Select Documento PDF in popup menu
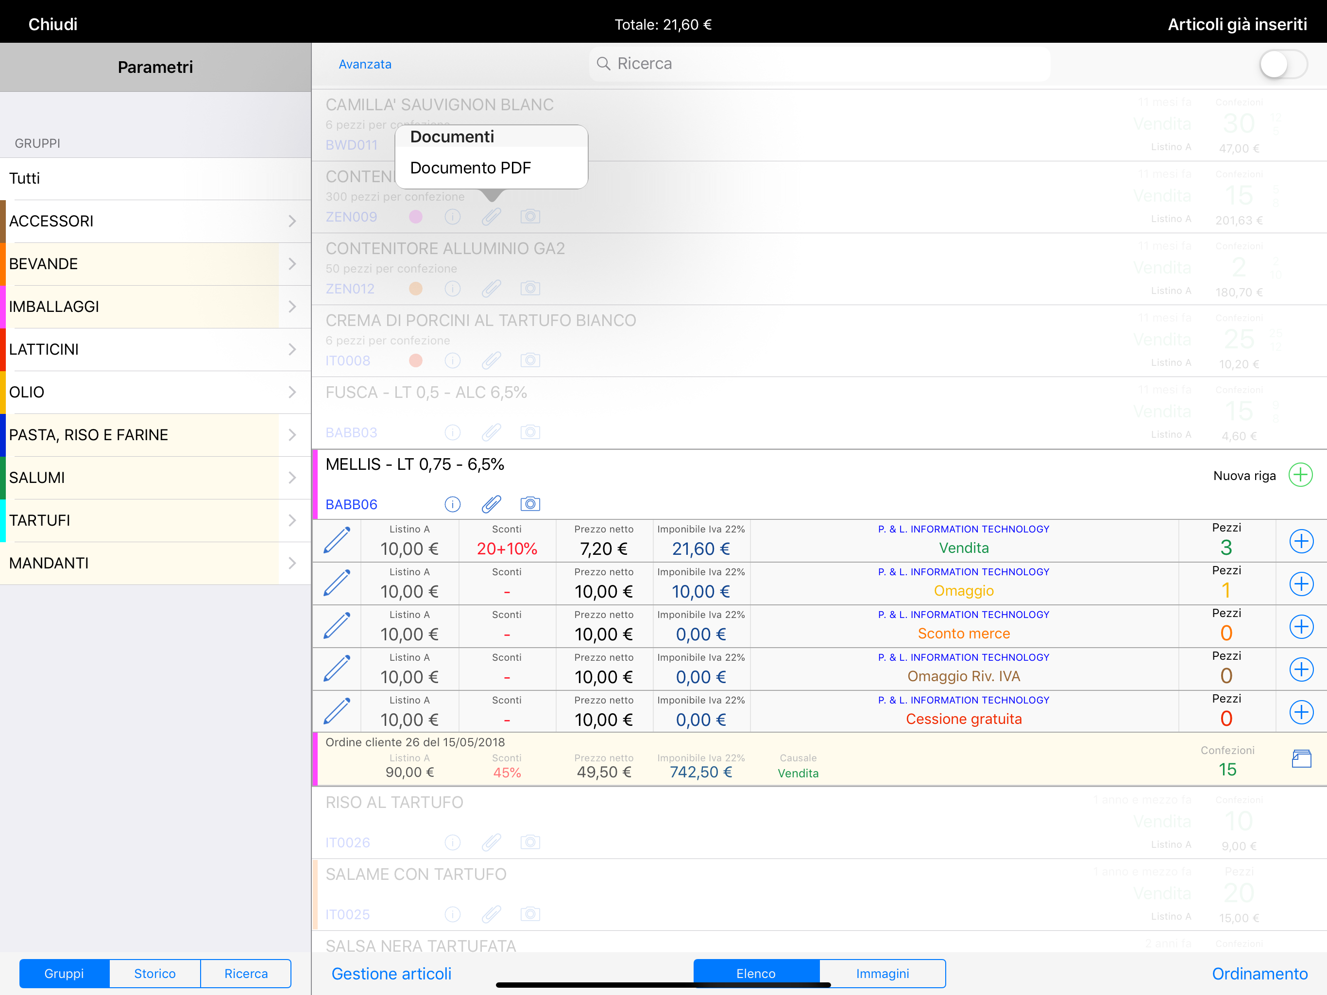This screenshot has height=995, width=1327. pos(492,168)
